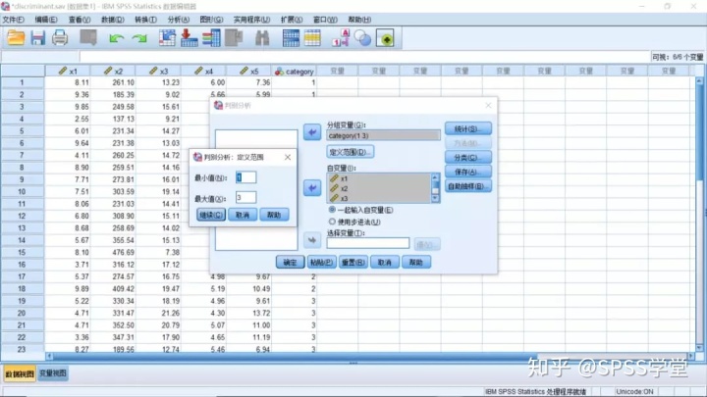Open the 转换(T) menu
Screen dimensions: 707x397
(145, 20)
